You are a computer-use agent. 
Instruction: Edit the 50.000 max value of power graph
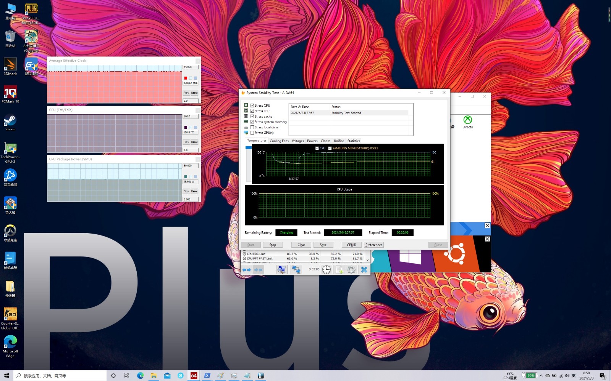pyautogui.click(x=191, y=166)
